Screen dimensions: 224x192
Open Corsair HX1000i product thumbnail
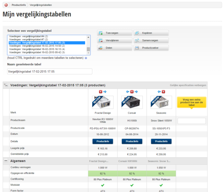(132, 102)
